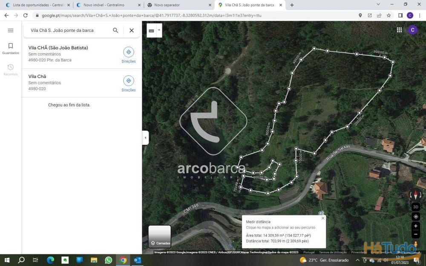
Task: Reset the compass orientation to north
Action: coord(415,195)
